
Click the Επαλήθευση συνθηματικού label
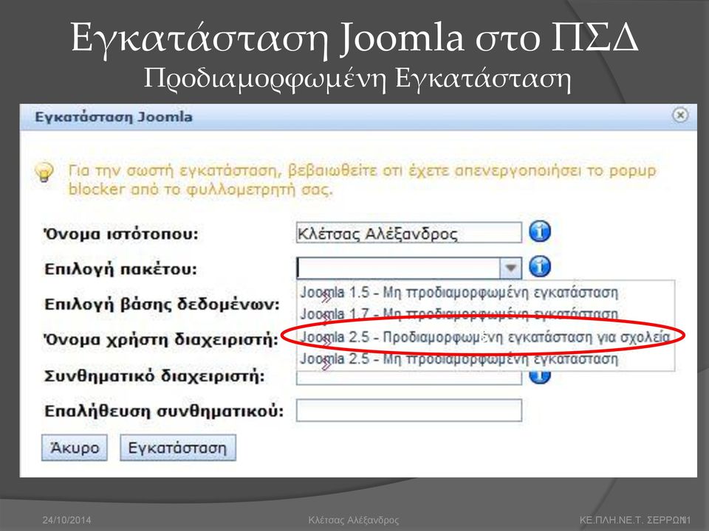click(164, 412)
